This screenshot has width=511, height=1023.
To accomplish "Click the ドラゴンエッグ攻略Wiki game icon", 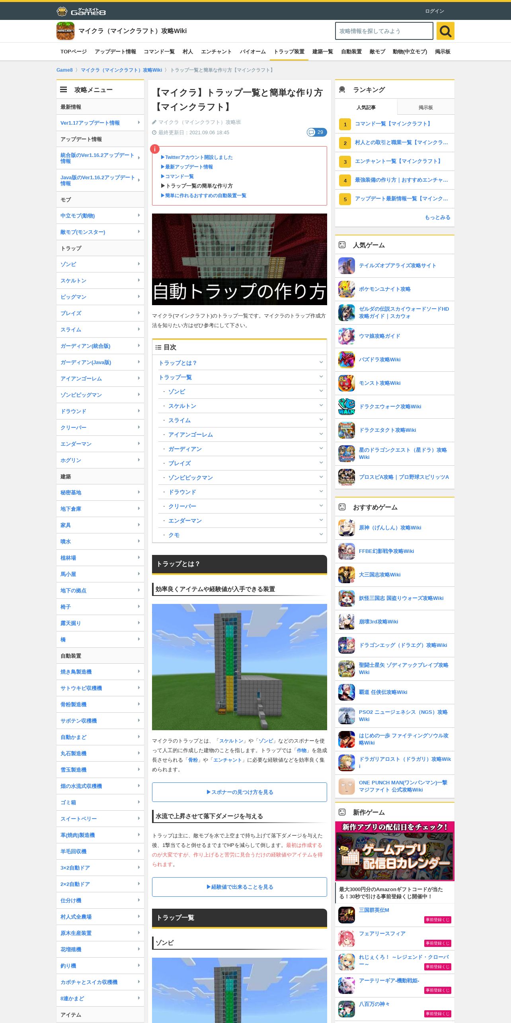I will (x=347, y=645).
